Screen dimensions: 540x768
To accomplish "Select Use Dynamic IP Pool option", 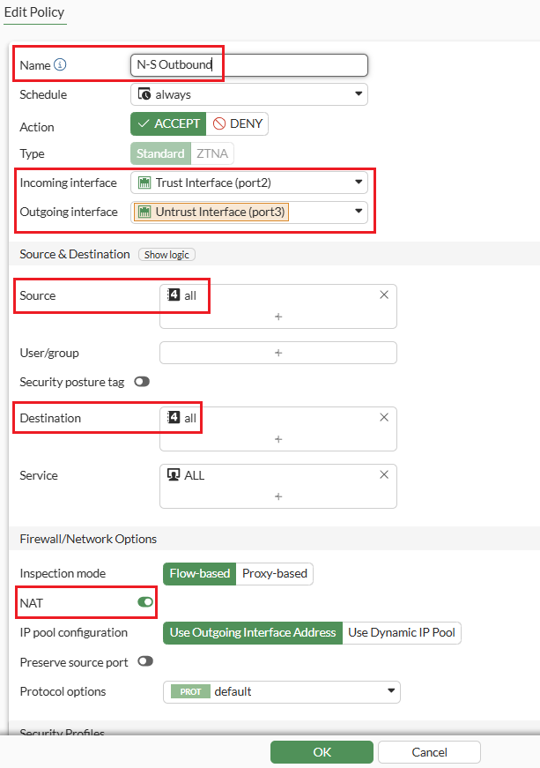I will [x=402, y=632].
